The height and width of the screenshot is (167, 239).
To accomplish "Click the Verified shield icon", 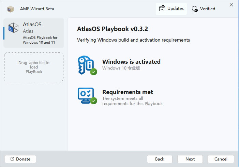I will click(195, 9).
